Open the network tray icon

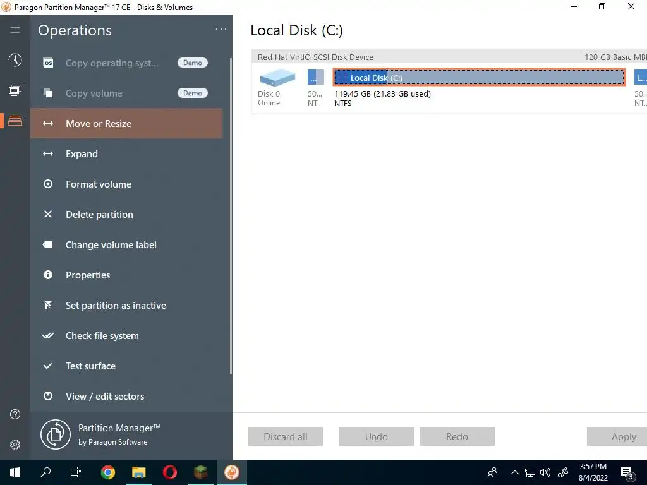coord(530,472)
